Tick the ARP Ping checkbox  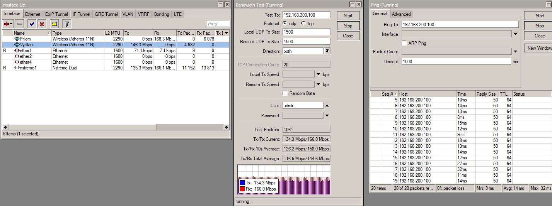(404, 43)
